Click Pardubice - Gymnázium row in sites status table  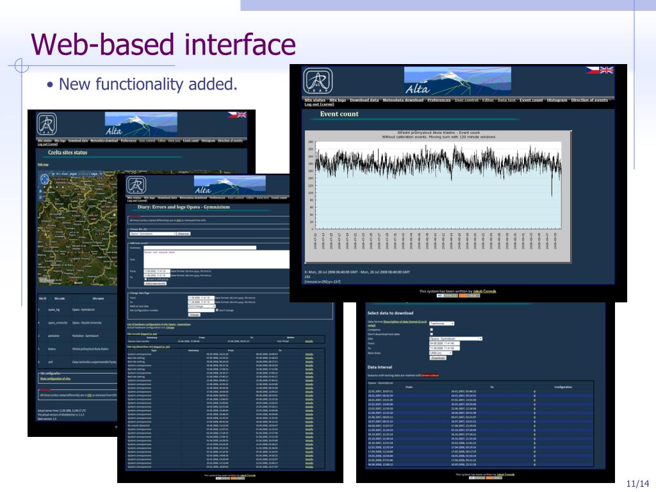tap(78, 336)
